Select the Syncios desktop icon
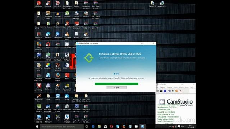The image size is (230, 129). point(57,97)
